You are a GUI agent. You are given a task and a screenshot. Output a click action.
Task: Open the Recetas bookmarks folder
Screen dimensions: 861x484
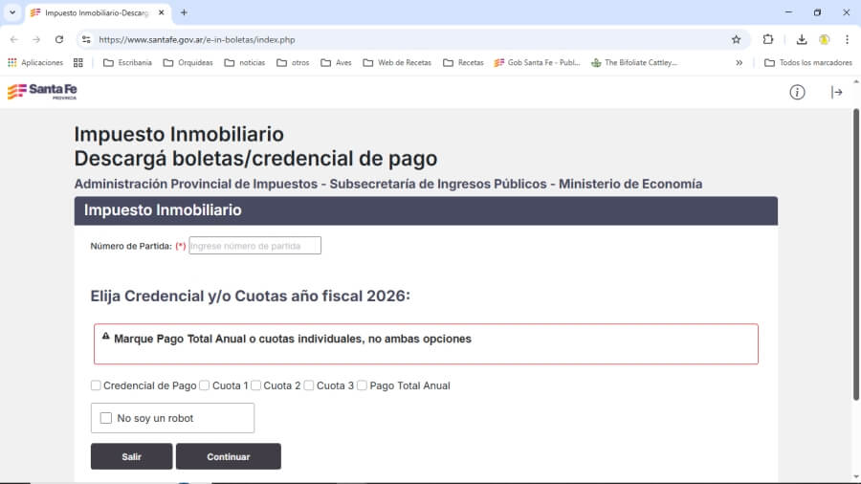click(x=463, y=62)
